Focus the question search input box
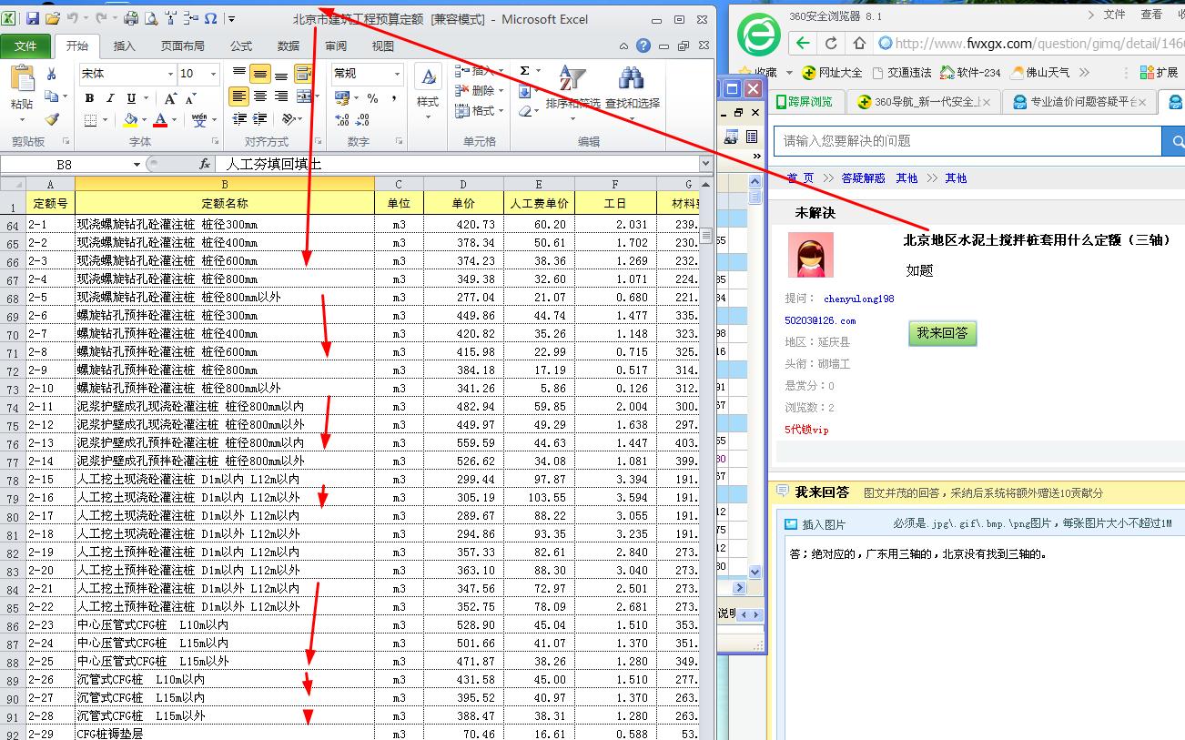Viewport: 1185px width, 740px height. point(967,141)
